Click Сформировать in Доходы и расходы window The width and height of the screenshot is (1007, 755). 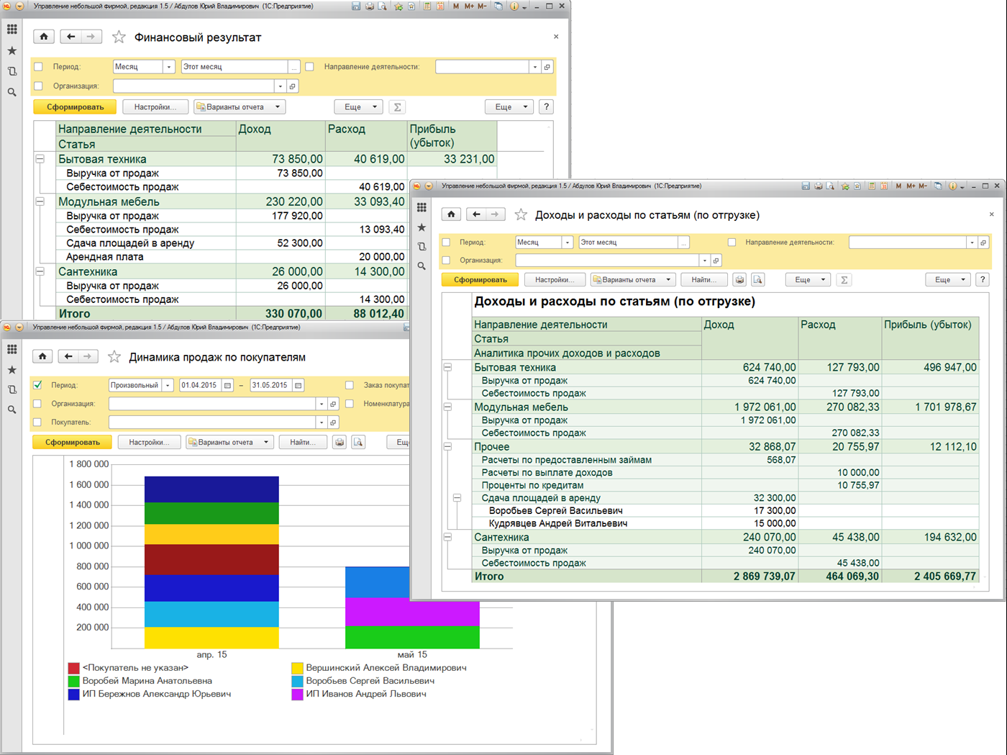pyautogui.click(x=480, y=280)
